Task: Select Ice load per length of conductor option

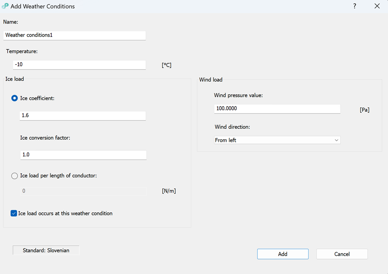Action: click(15, 176)
